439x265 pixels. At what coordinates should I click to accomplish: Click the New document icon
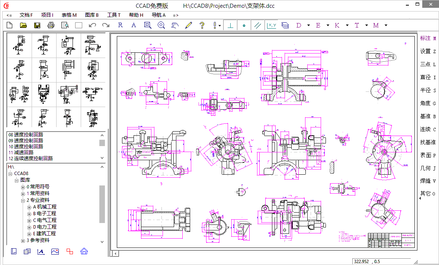[10, 25]
